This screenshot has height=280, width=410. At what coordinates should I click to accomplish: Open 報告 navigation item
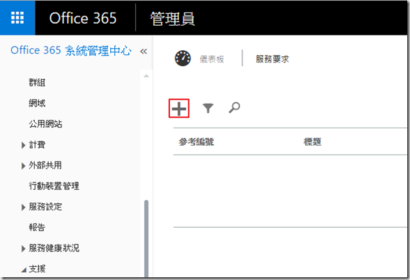pyautogui.click(x=37, y=227)
